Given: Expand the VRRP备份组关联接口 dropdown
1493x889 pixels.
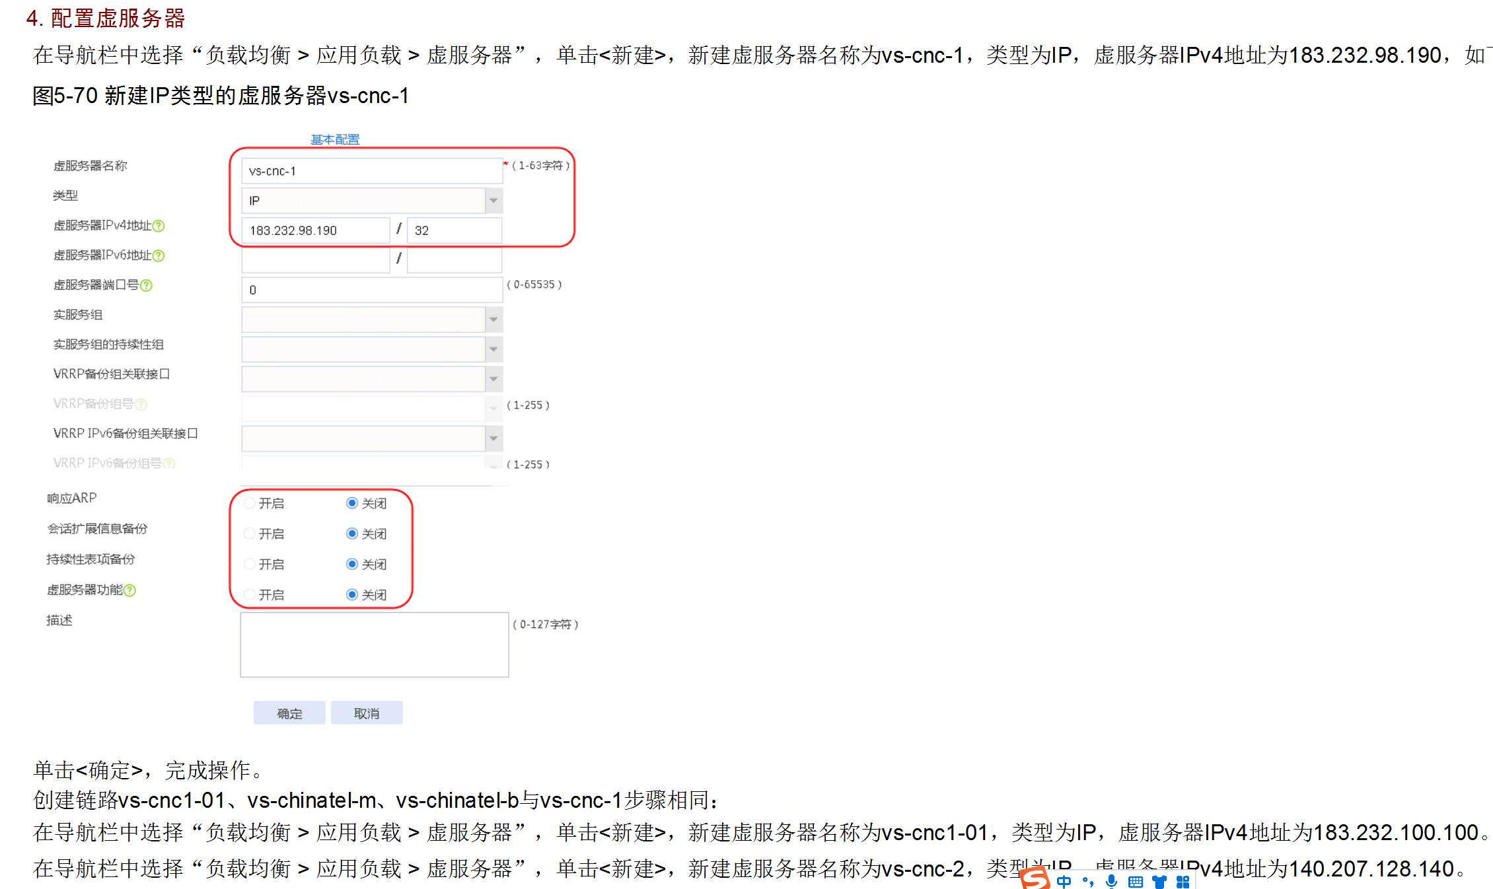Looking at the screenshot, I should [493, 378].
